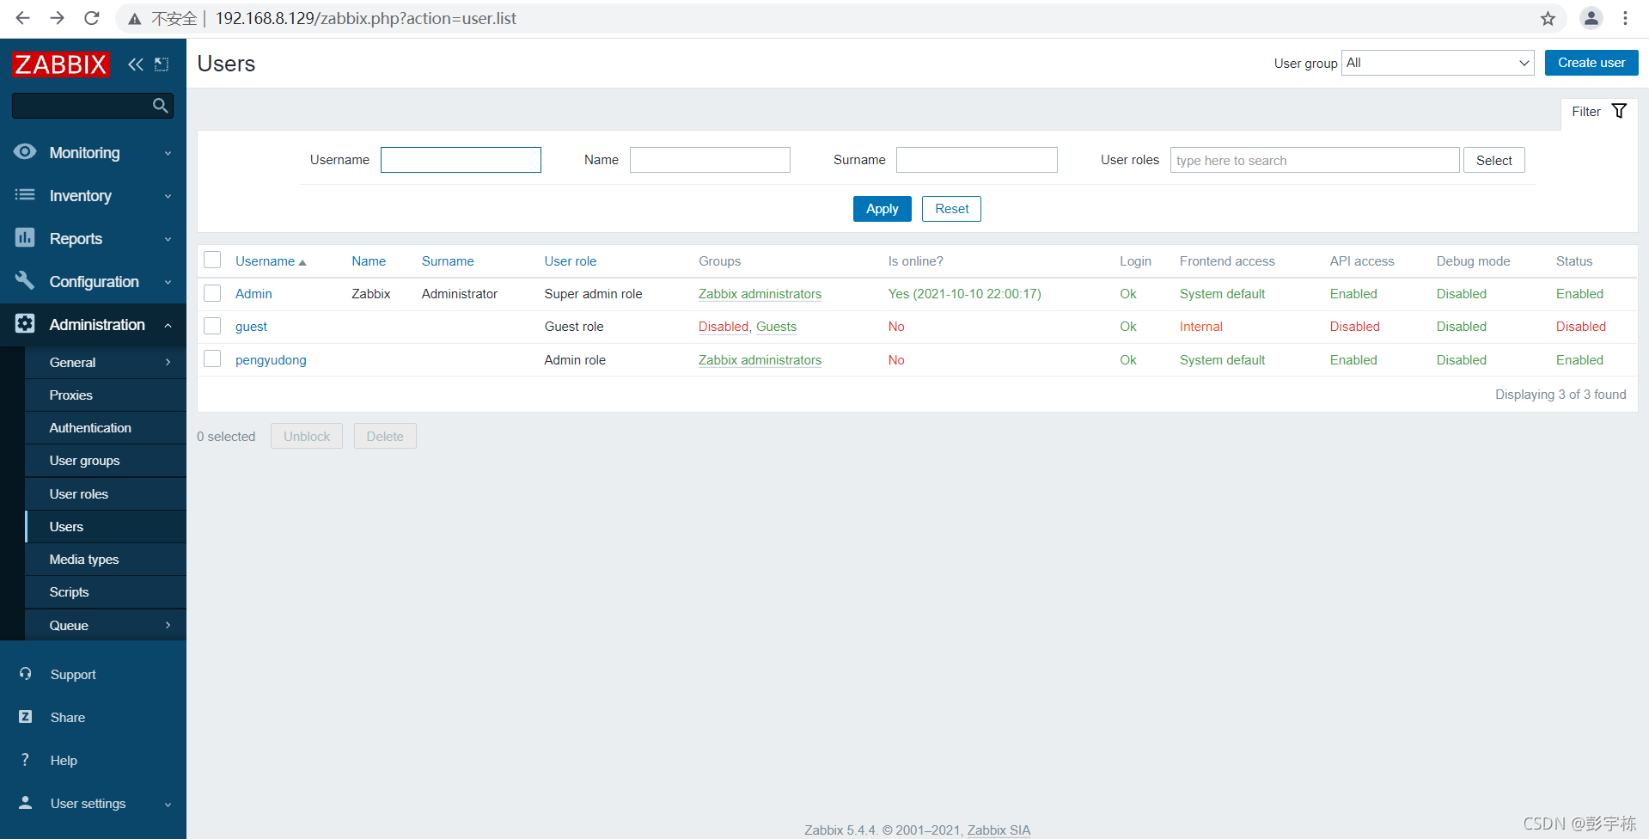The height and width of the screenshot is (839, 1649).
Task: Click the sidebar search magnifier icon
Action: tap(160, 106)
